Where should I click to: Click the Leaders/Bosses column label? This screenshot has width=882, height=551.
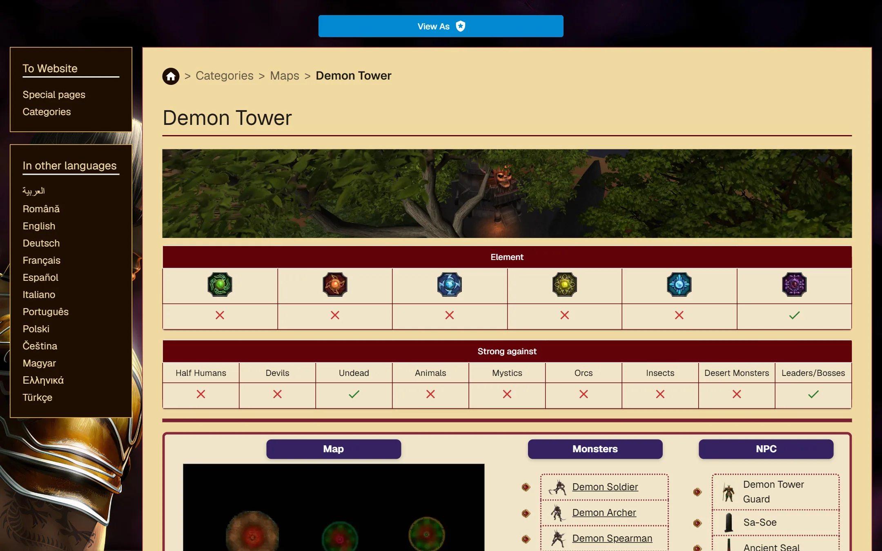pos(813,373)
